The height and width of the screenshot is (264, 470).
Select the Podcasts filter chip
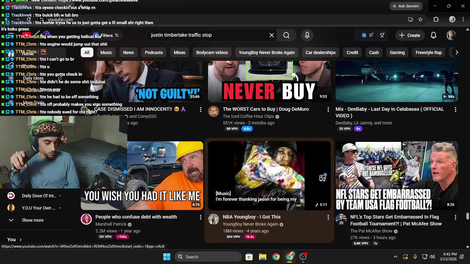click(154, 52)
